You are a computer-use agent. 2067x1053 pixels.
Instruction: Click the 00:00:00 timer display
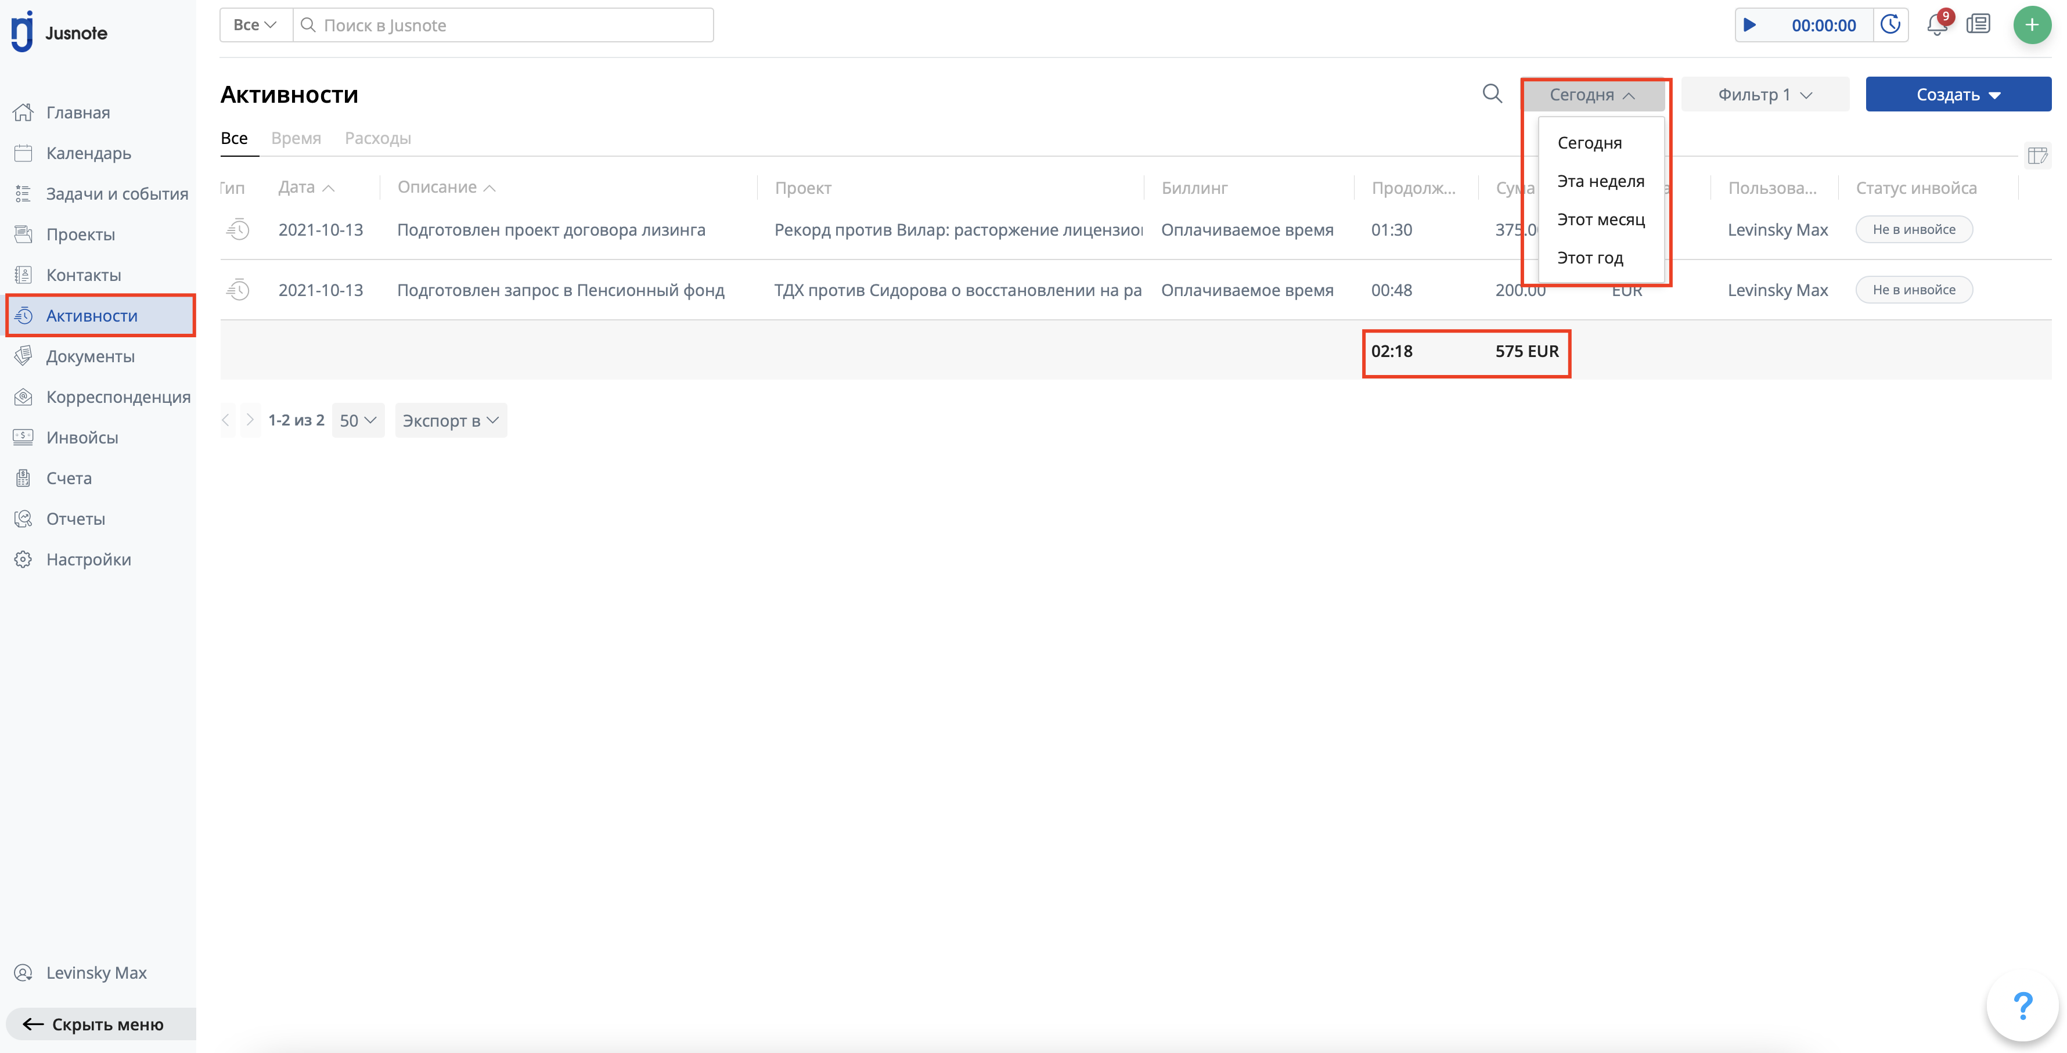click(1823, 25)
